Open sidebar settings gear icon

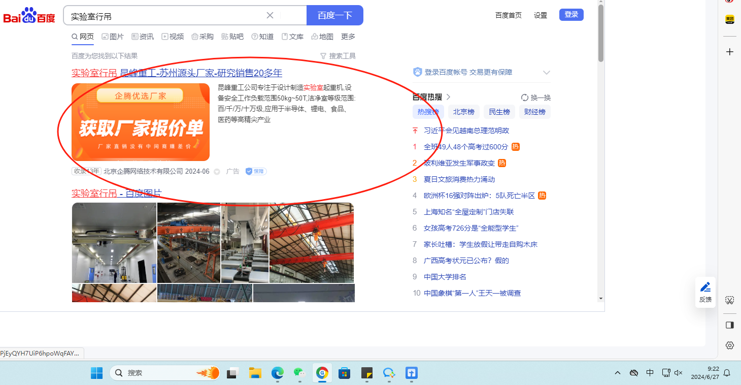730,345
